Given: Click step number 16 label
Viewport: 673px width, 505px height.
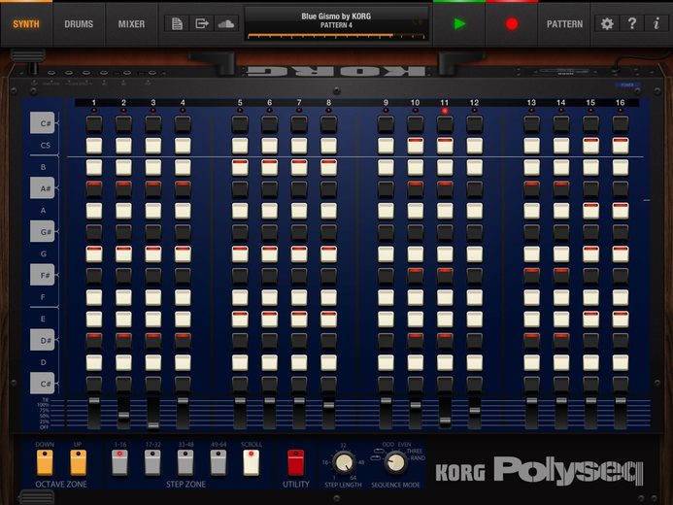Looking at the screenshot, I should click(x=621, y=103).
